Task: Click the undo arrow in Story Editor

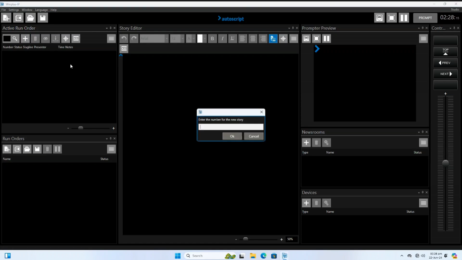Action: (124, 39)
